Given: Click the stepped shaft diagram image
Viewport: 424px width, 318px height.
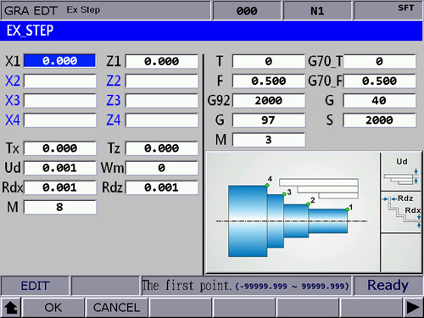Looking at the screenshot, I should pos(293,213).
